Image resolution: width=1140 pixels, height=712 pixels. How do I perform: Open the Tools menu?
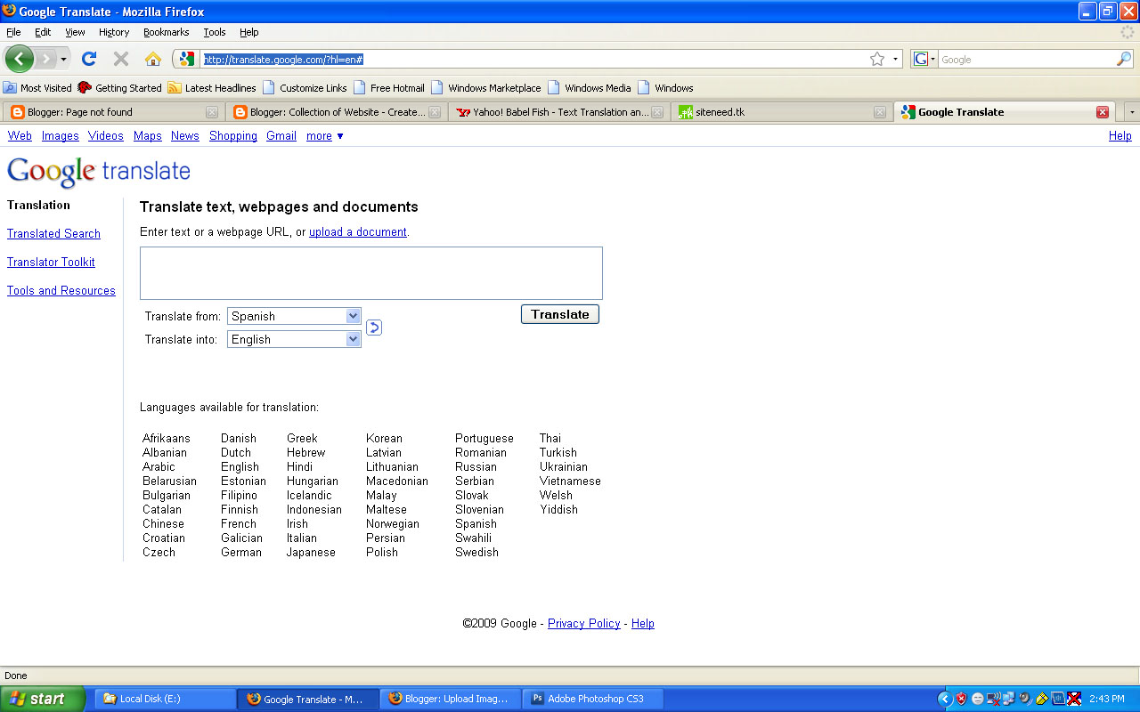coord(215,32)
